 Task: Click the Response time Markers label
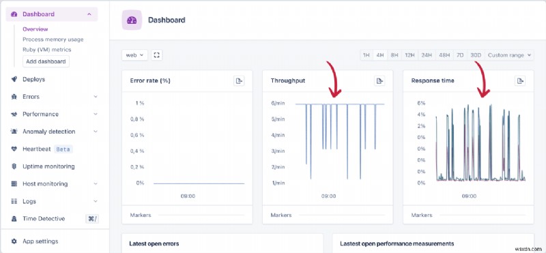click(x=422, y=215)
